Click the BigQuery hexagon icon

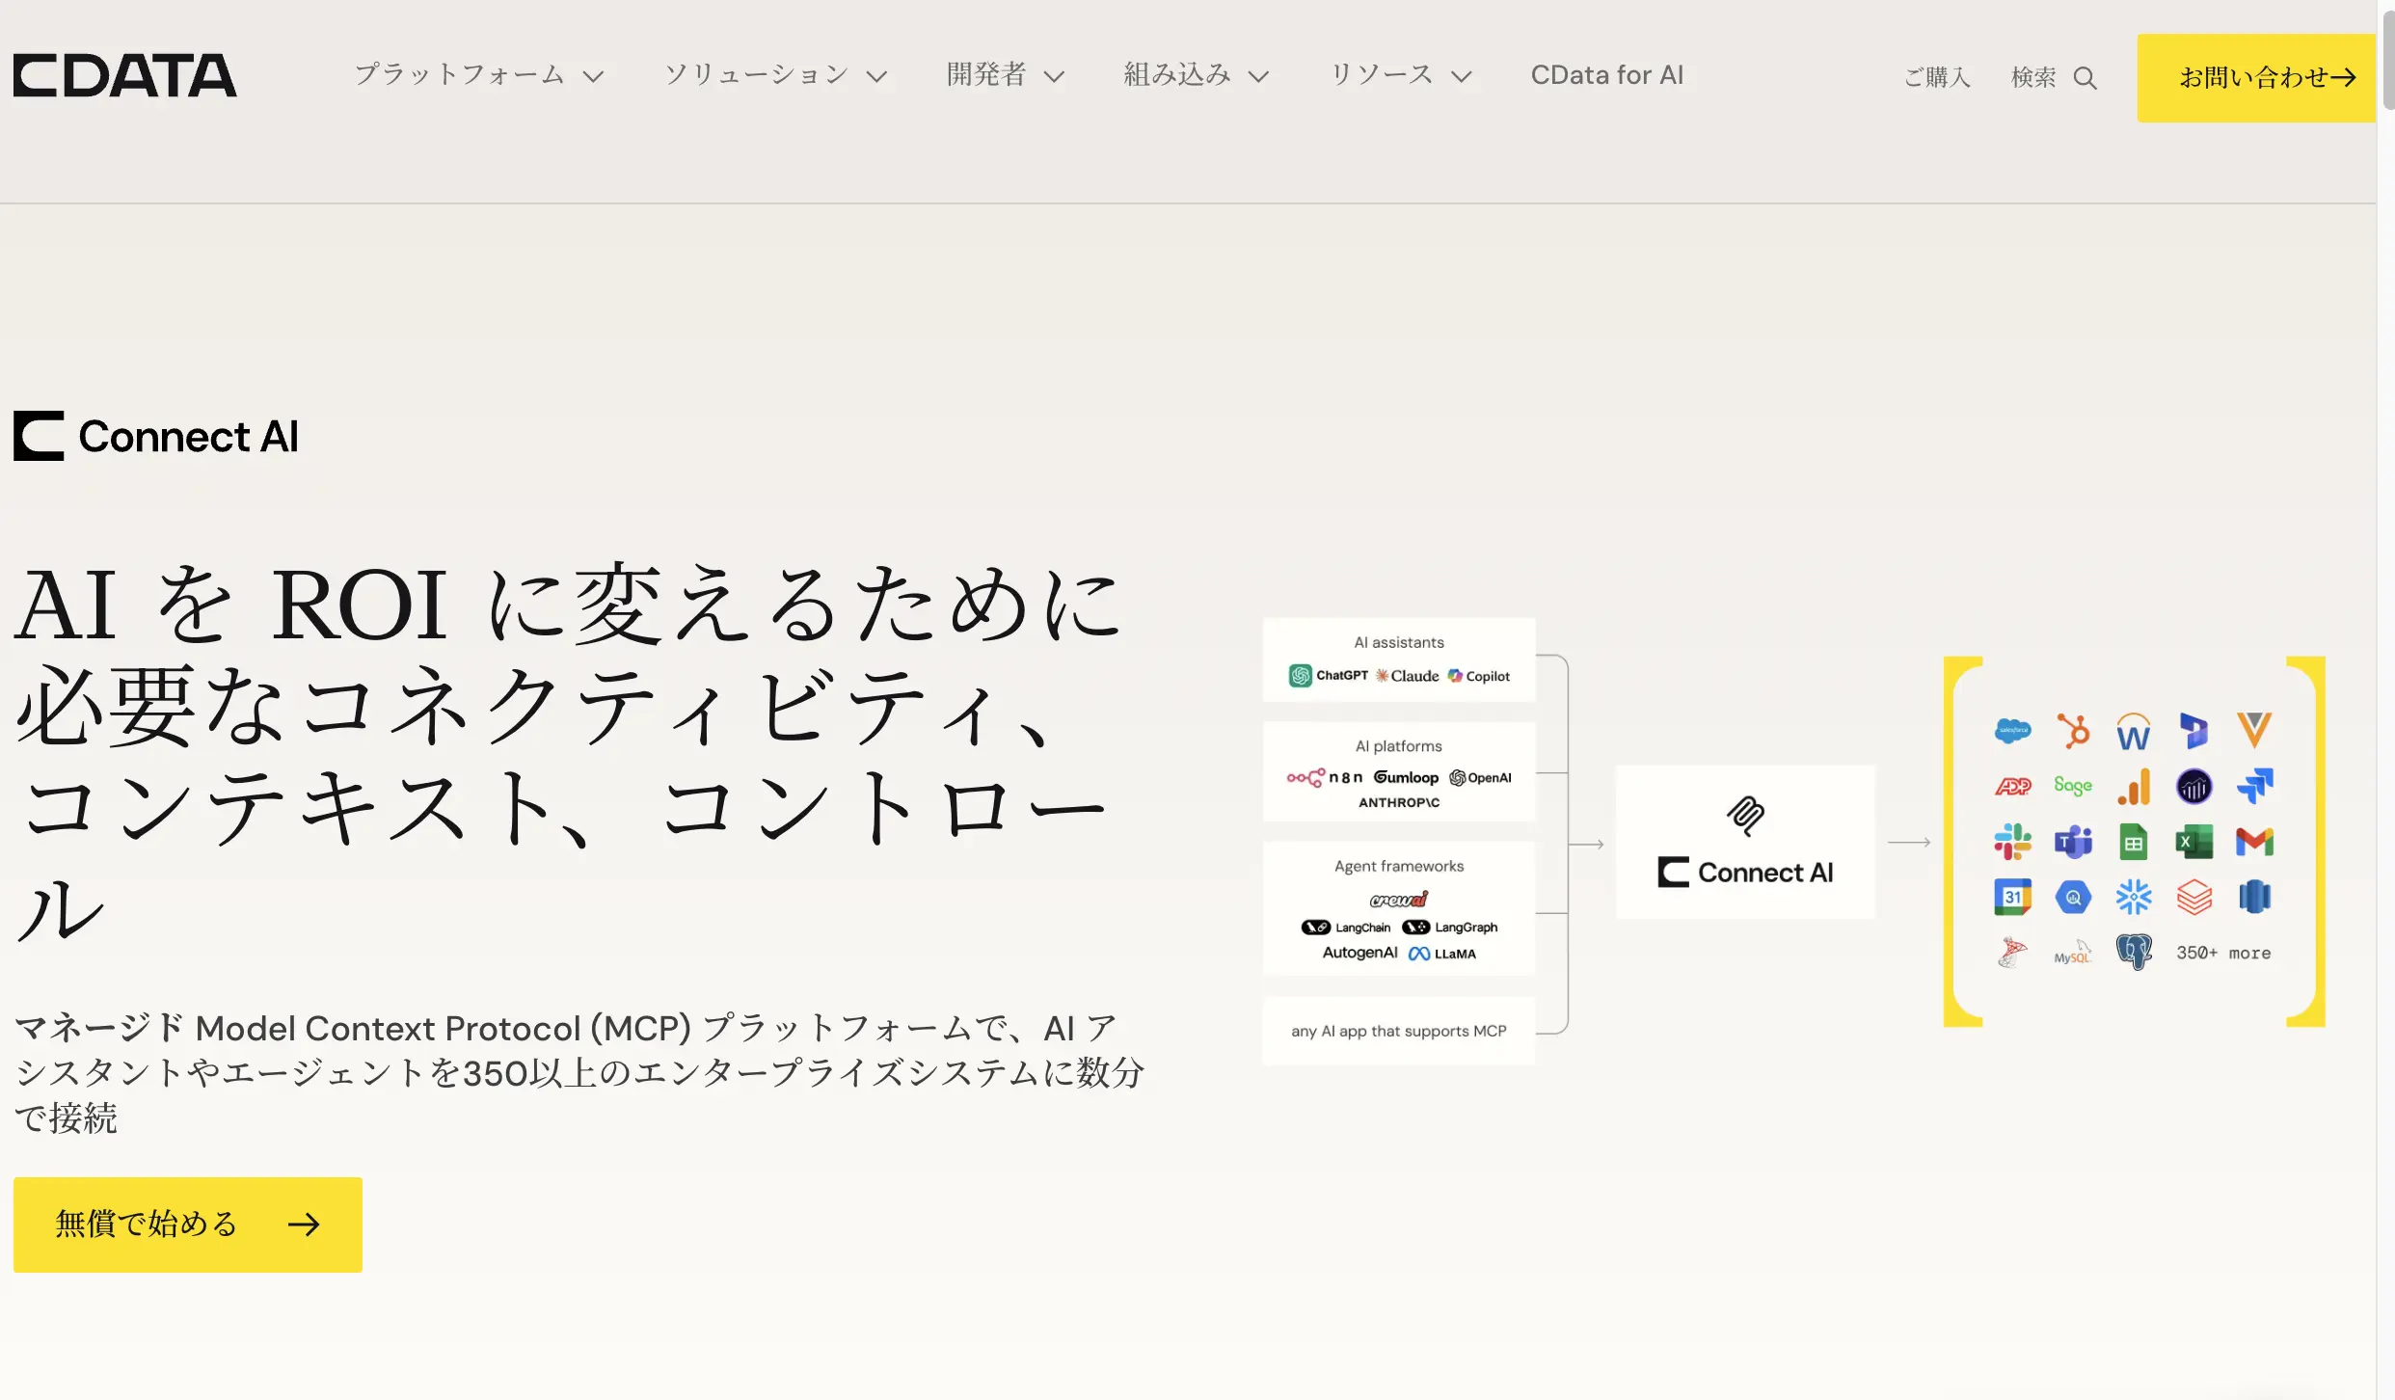(x=2073, y=898)
